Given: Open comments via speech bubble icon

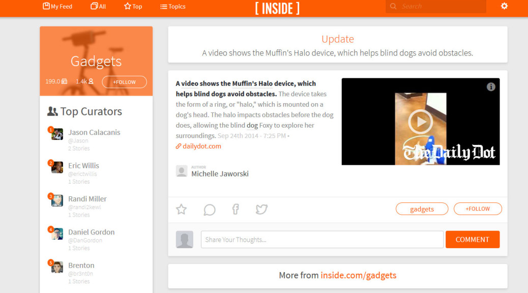Looking at the screenshot, I should pyautogui.click(x=210, y=210).
